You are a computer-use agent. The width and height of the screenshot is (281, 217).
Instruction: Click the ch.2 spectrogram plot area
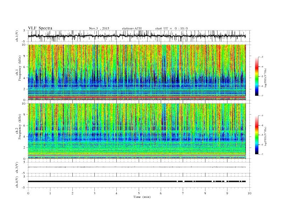pos(137,131)
